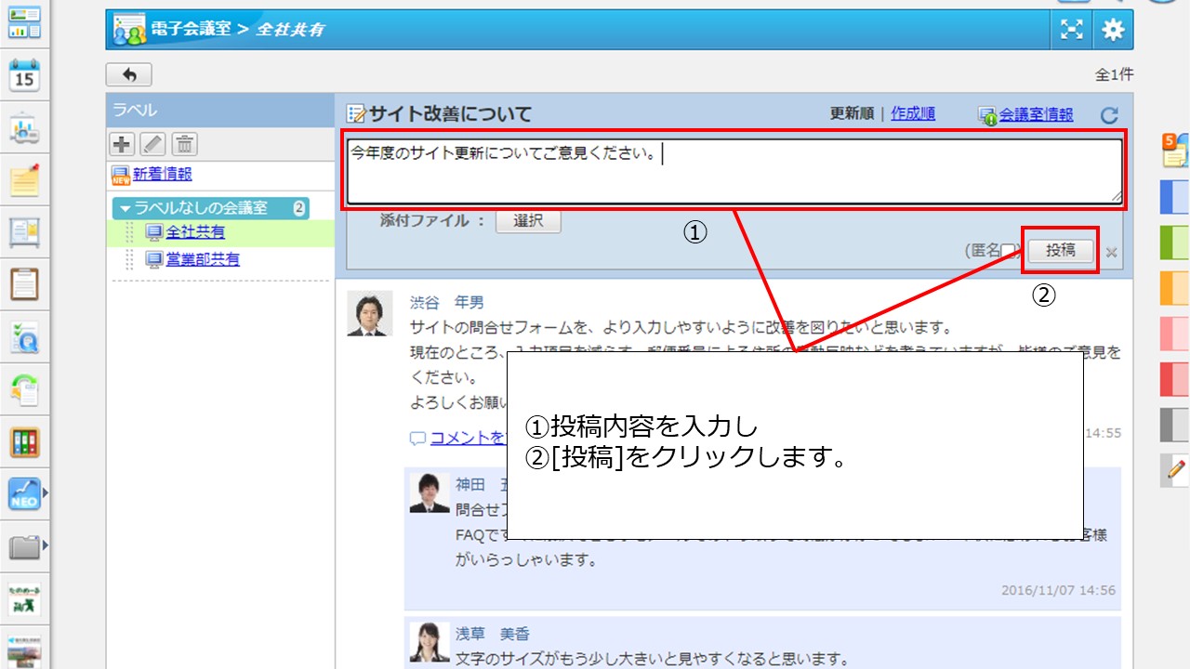Image resolution: width=1190 pixels, height=669 pixels.
Task: Open the yellow sticky note icon in the sidebar
Action: [25, 180]
